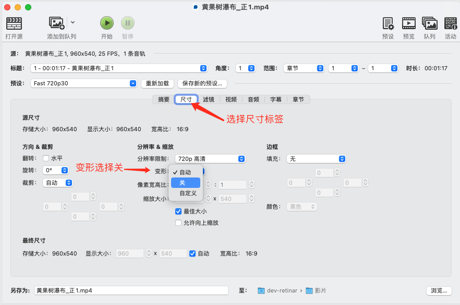Open the border Color (颜色) 黑色 dropdown

point(302,207)
